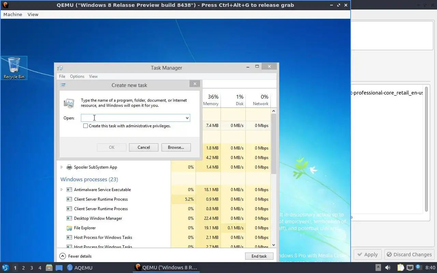Open Task Manager File menu
The width and height of the screenshot is (437, 273).
[62, 76]
